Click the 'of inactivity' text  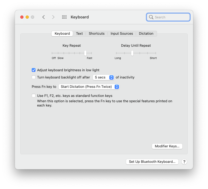125,77
